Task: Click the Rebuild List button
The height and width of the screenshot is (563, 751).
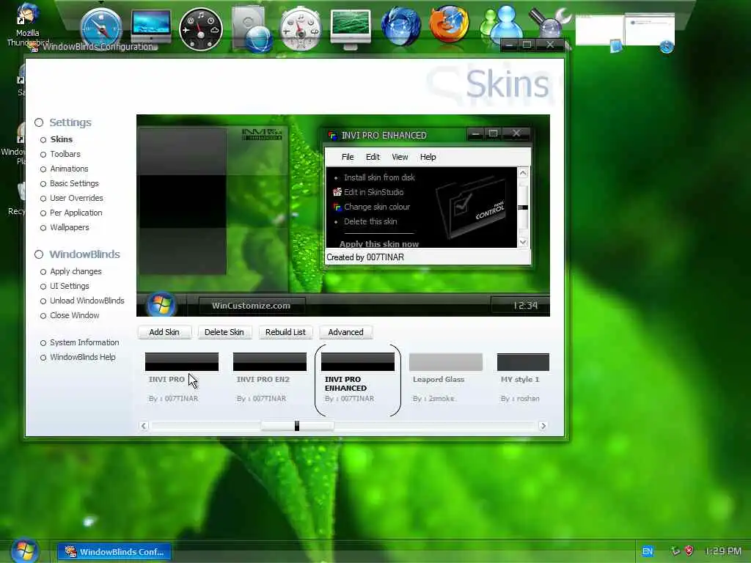Action: pos(285,332)
